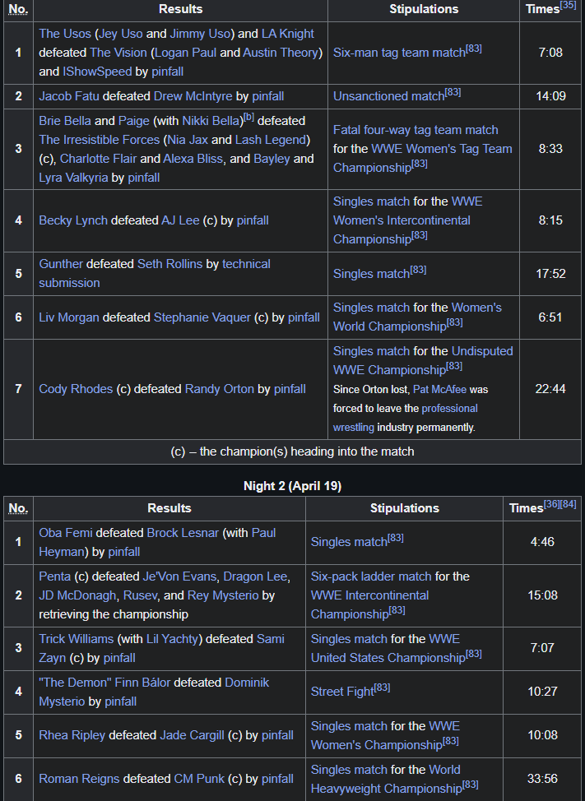Click Oba Femi link
This screenshot has width=585, height=801.
tap(65, 534)
